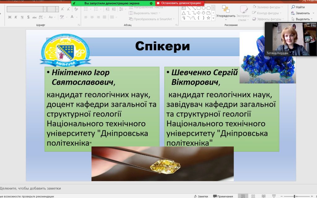Image resolution: width=317 pixels, height=198 pixels.
Task: Switch to Normal view icon
Action: pyautogui.click(x=243, y=196)
